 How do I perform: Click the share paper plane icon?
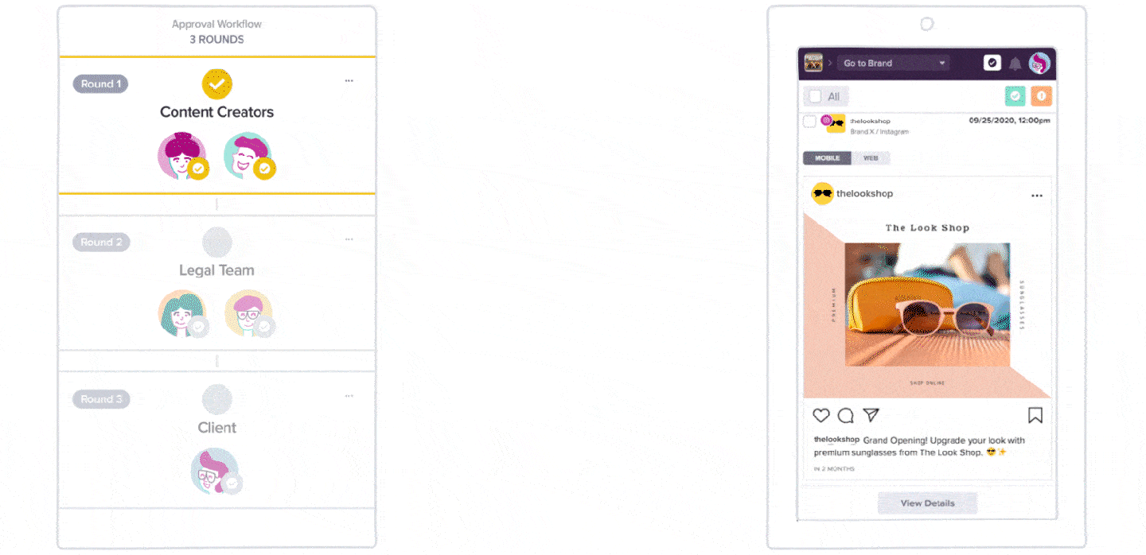tap(871, 415)
